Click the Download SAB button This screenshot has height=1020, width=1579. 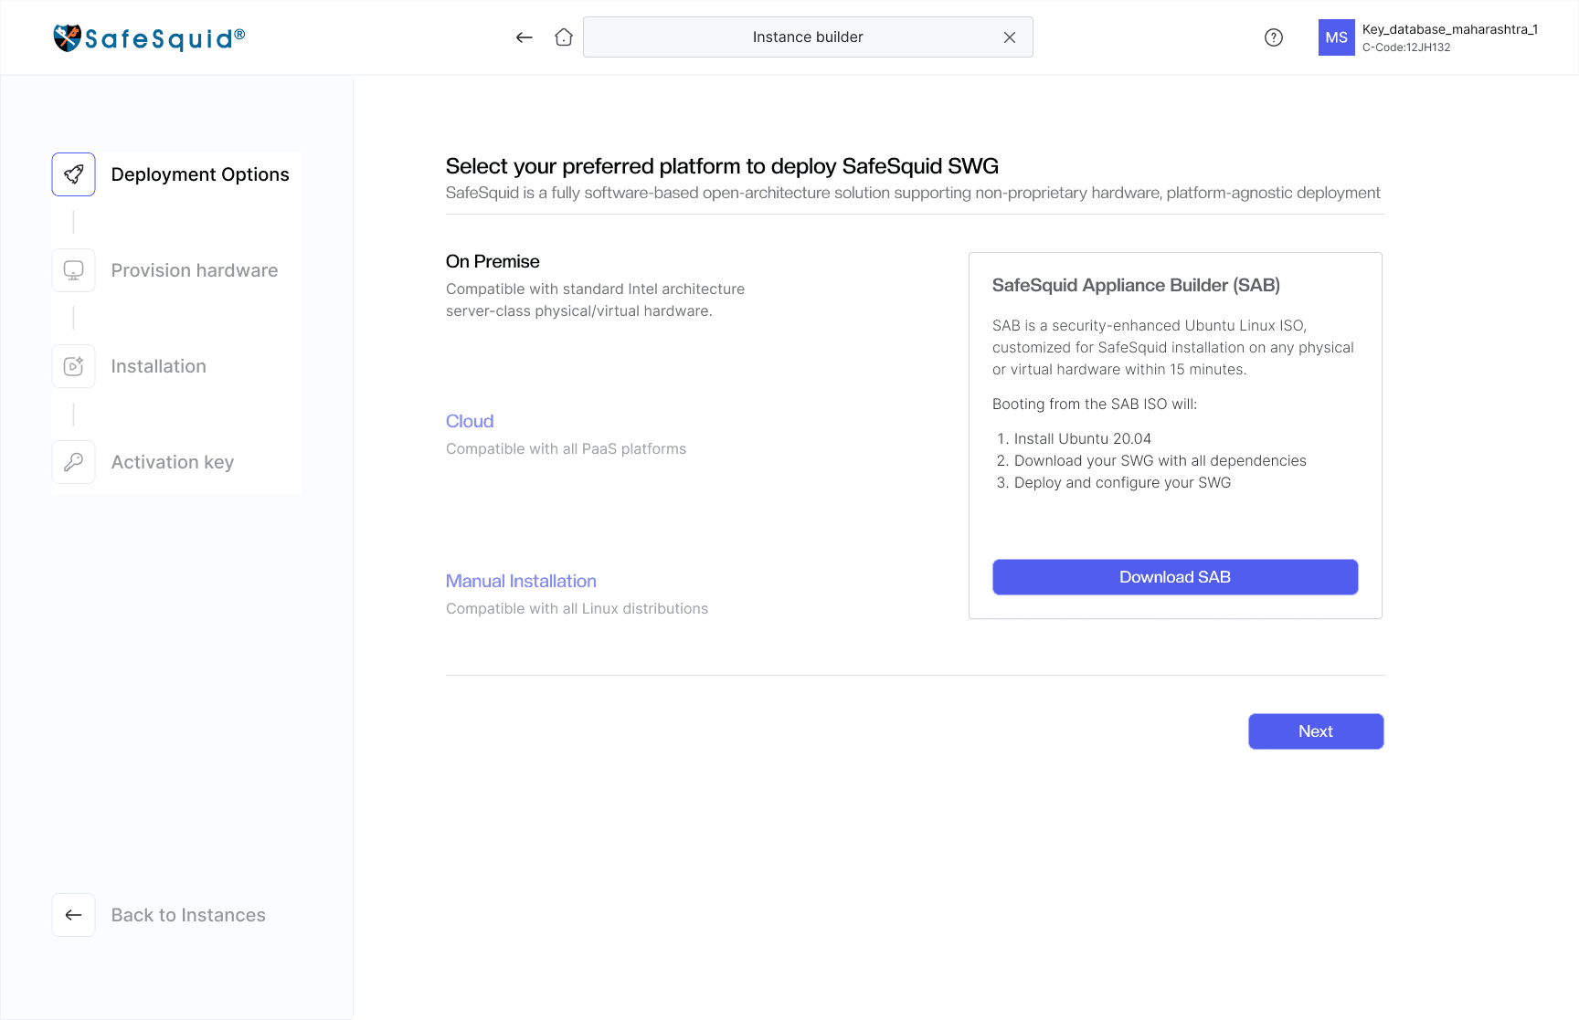1175,577
